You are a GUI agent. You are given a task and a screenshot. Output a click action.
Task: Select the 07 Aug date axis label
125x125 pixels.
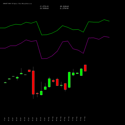point(64,119)
